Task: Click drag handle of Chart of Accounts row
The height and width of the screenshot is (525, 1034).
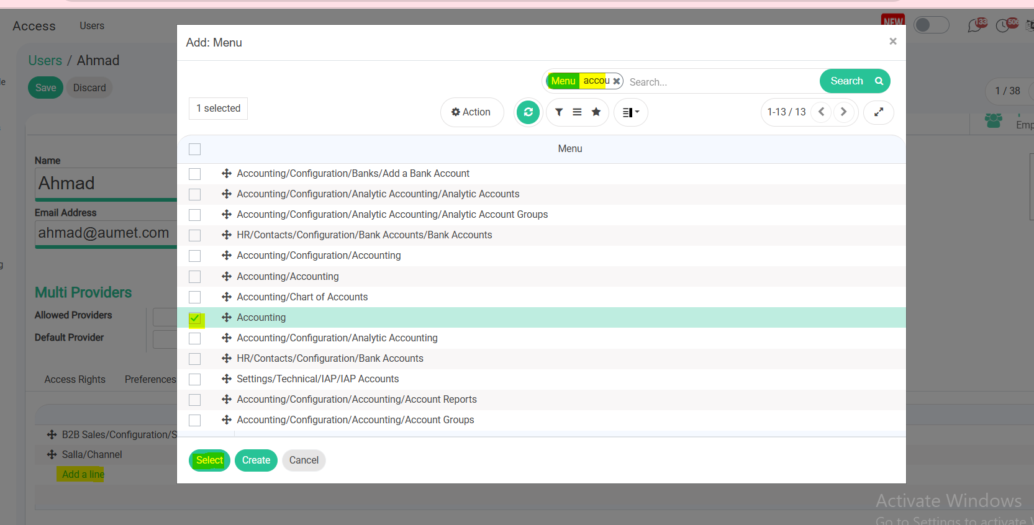Action: point(227,297)
